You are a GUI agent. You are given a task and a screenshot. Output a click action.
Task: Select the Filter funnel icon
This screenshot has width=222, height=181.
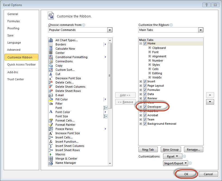pyautogui.click(x=51, y=104)
